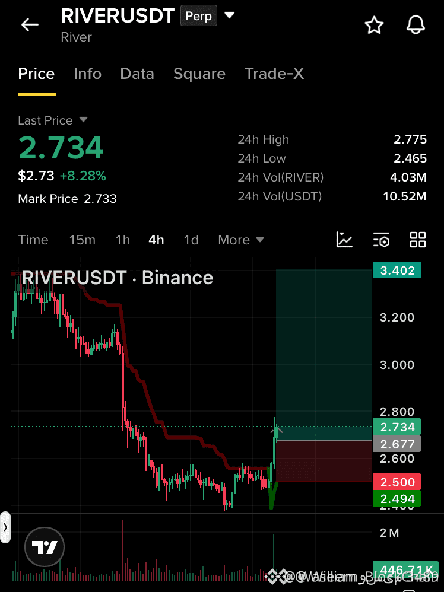Select the Time chart view
This screenshot has height=592, width=444.
tap(33, 240)
